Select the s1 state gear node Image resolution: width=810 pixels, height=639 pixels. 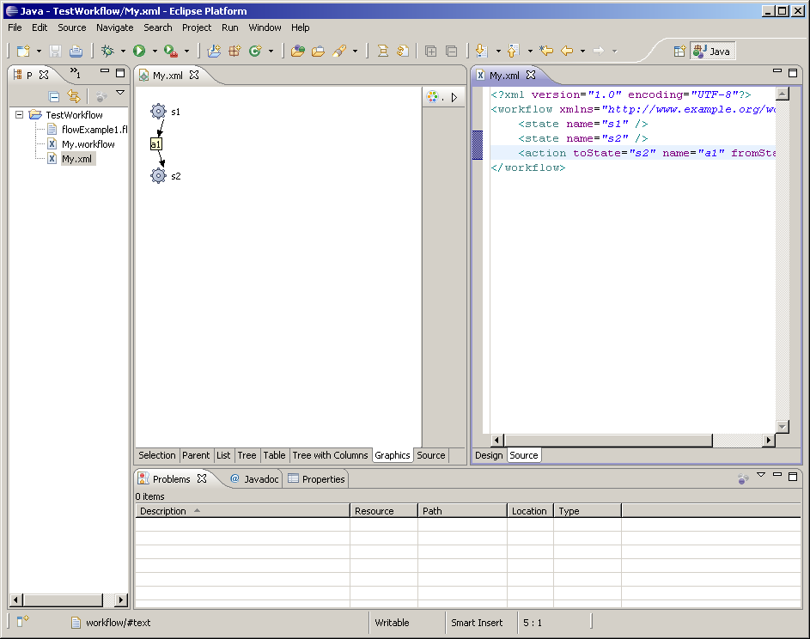[x=158, y=112]
